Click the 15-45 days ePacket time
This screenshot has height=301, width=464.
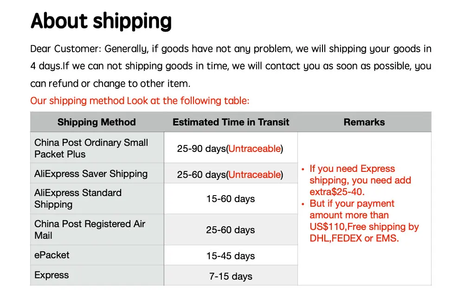pyautogui.click(x=231, y=256)
